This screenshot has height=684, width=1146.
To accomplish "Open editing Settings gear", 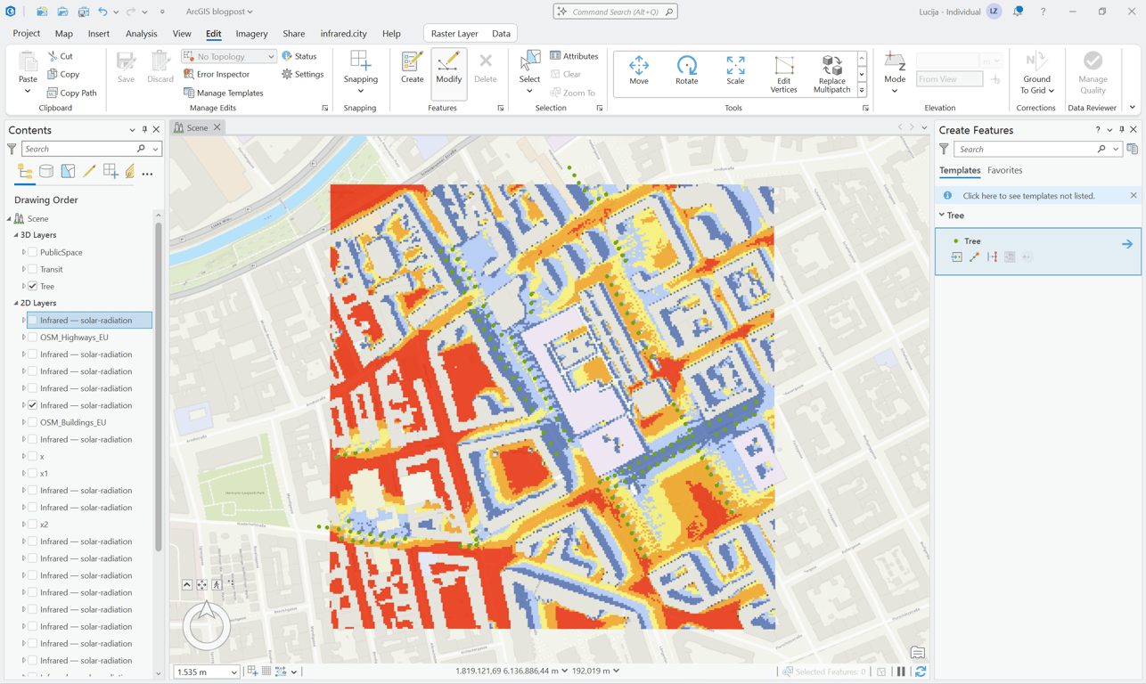I will pos(303,74).
